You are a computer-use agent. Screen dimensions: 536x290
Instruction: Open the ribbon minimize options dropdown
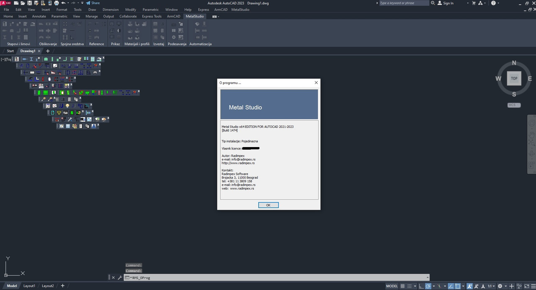216,17
